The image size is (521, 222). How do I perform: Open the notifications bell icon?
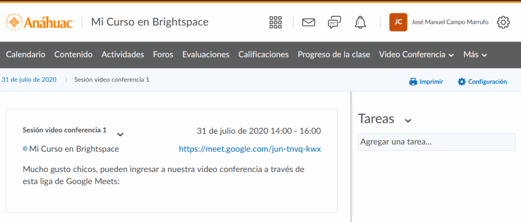(360, 22)
